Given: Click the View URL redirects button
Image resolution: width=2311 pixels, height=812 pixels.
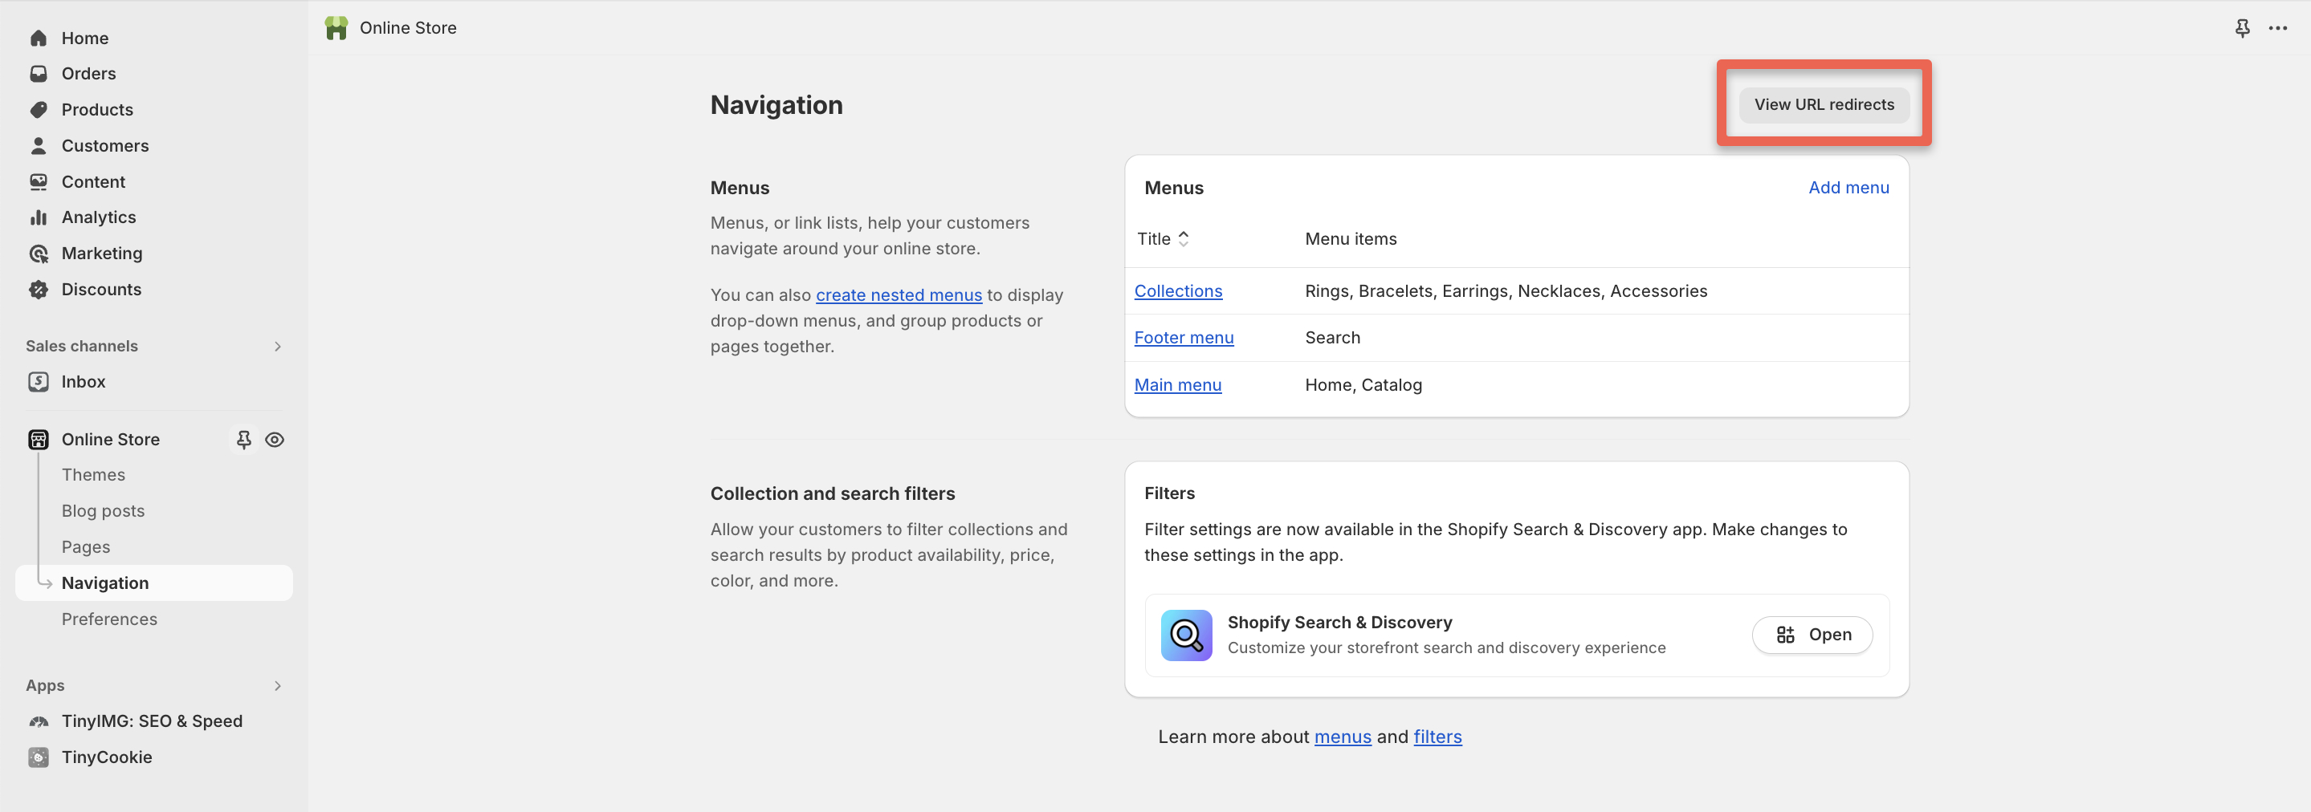Looking at the screenshot, I should [1823, 104].
